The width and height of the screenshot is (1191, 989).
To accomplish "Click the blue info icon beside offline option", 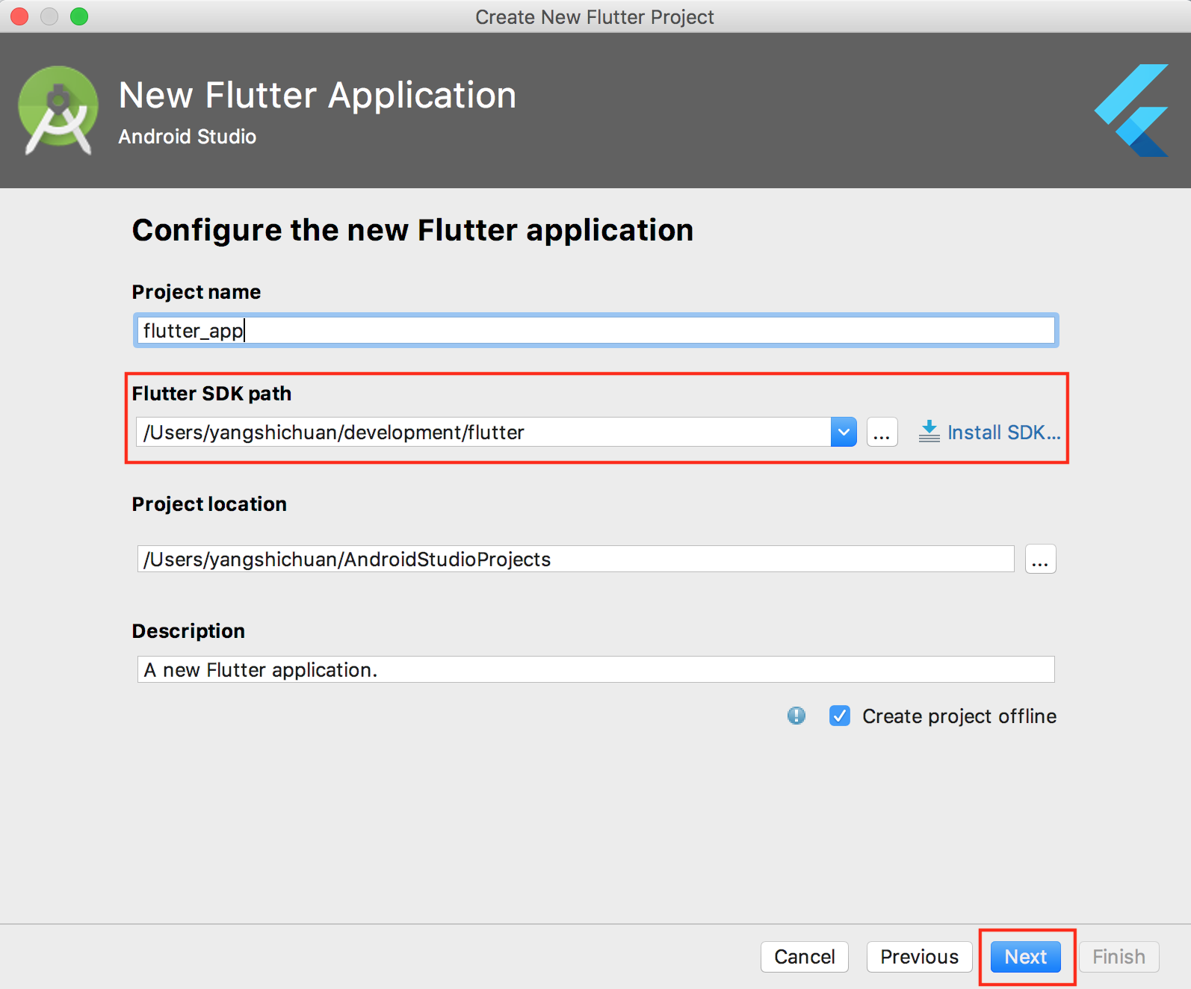I will (x=796, y=716).
